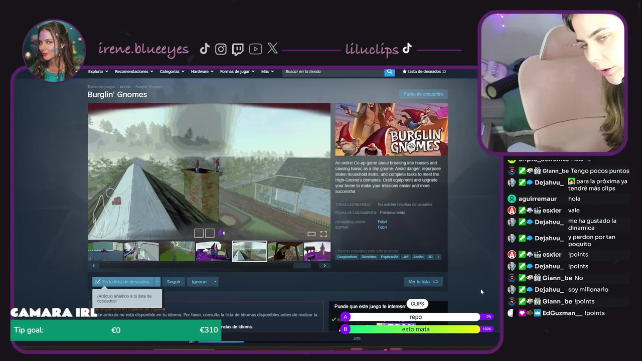Click the search magnifier button in the store
The height and width of the screenshot is (361, 642).
(x=389, y=72)
